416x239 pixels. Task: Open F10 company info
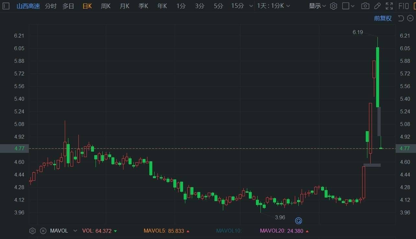404,6
